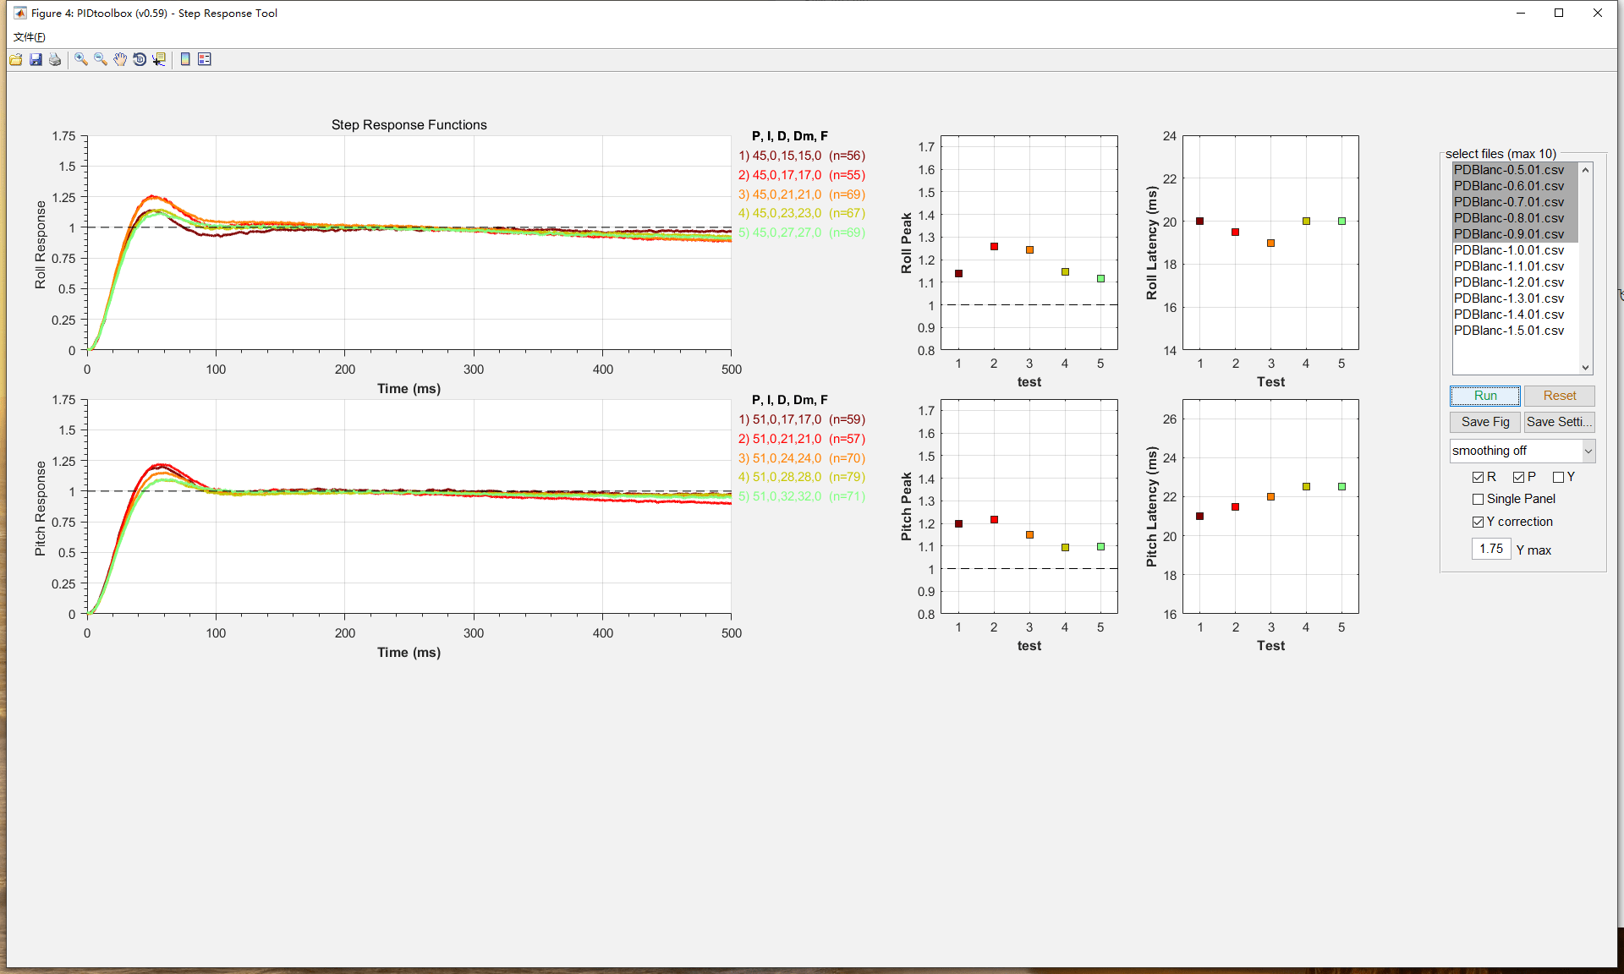This screenshot has height=974, width=1624.
Task: Select PDBlanc-1.5.01.csv in the file list
Action: pyautogui.click(x=1516, y=331)
